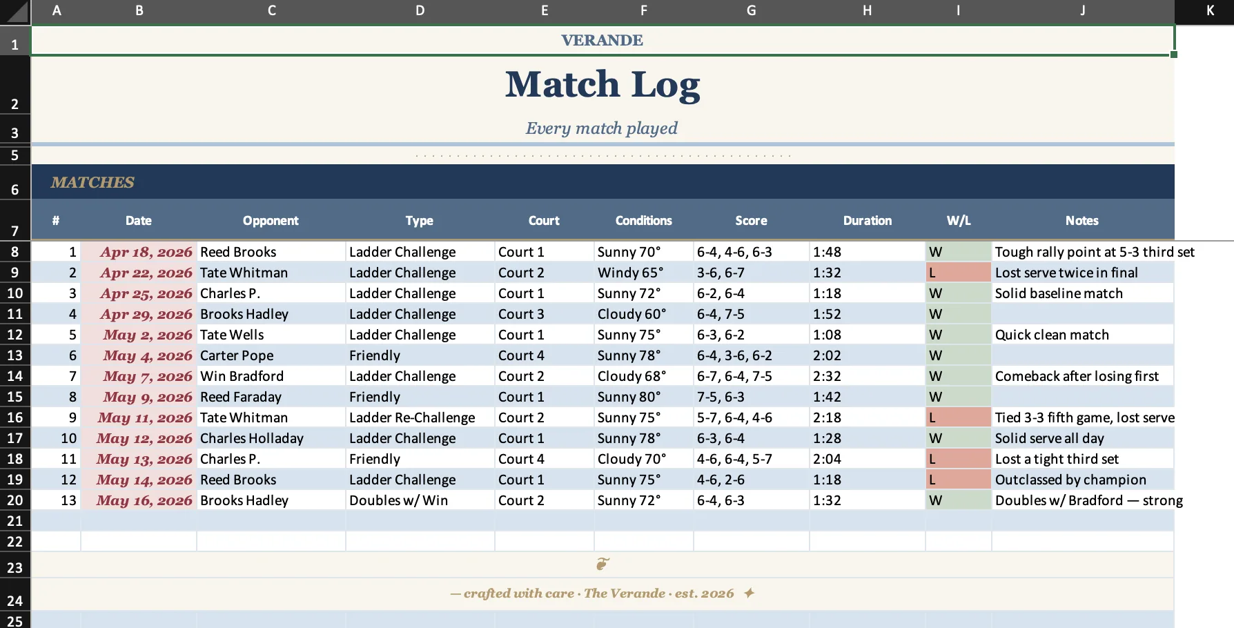Select match number 13 cell
The image size is (1234, 628).
pos(57,500)
